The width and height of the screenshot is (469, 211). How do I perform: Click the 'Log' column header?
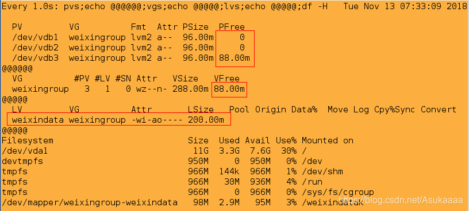pyautogui.click(x=361, y=110)
